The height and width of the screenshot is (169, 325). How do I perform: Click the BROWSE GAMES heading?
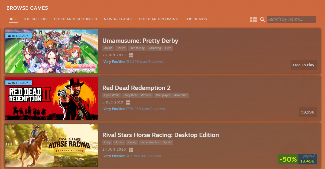point(27,8)
